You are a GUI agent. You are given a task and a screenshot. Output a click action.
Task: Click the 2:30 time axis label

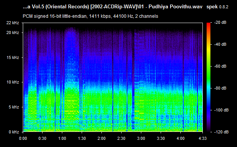tap(121, 138)
